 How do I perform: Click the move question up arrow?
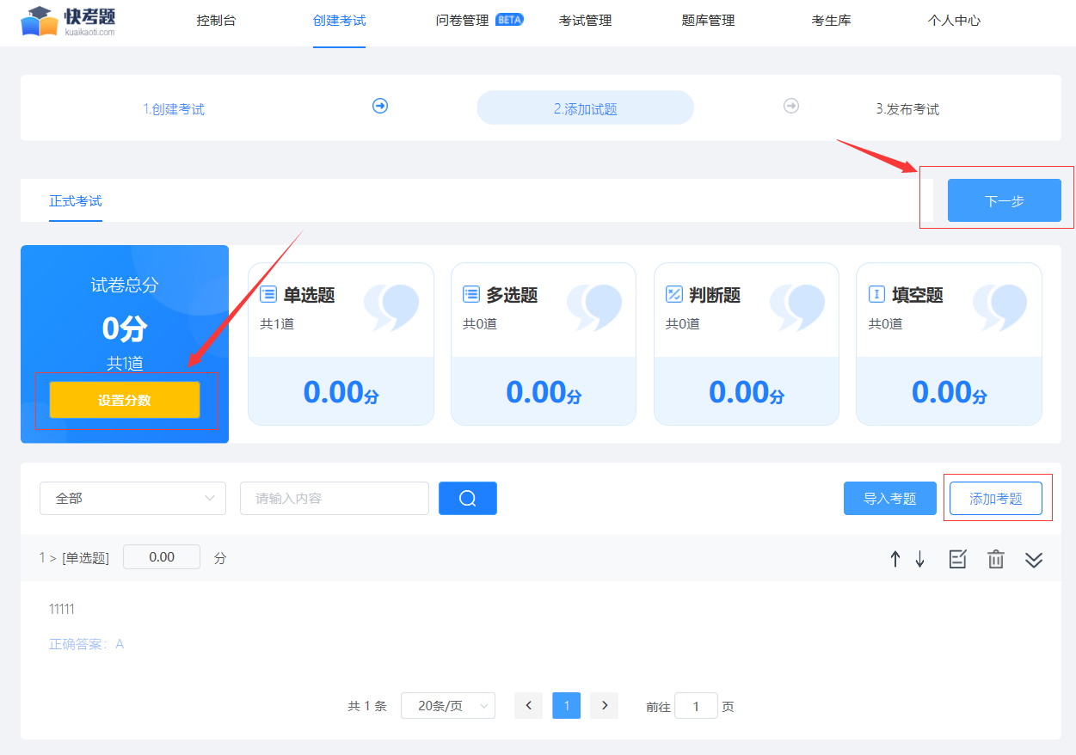click(895, 559)
